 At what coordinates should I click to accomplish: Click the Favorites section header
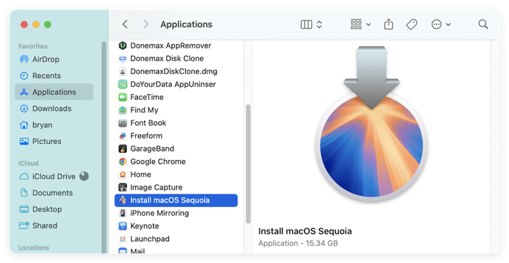33,46
